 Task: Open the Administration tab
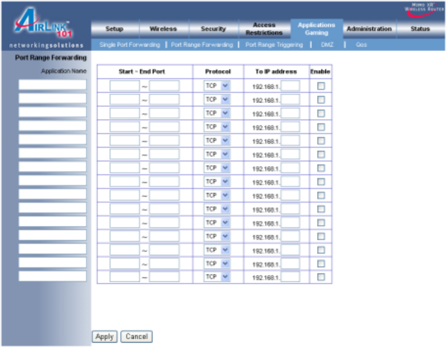[369, 29]
